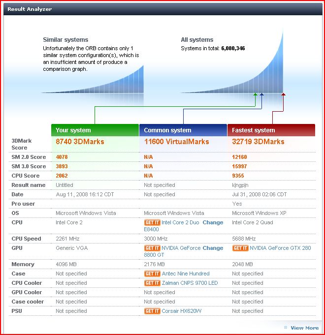
Task: Change the common system CPU
Action: point(213,222)
